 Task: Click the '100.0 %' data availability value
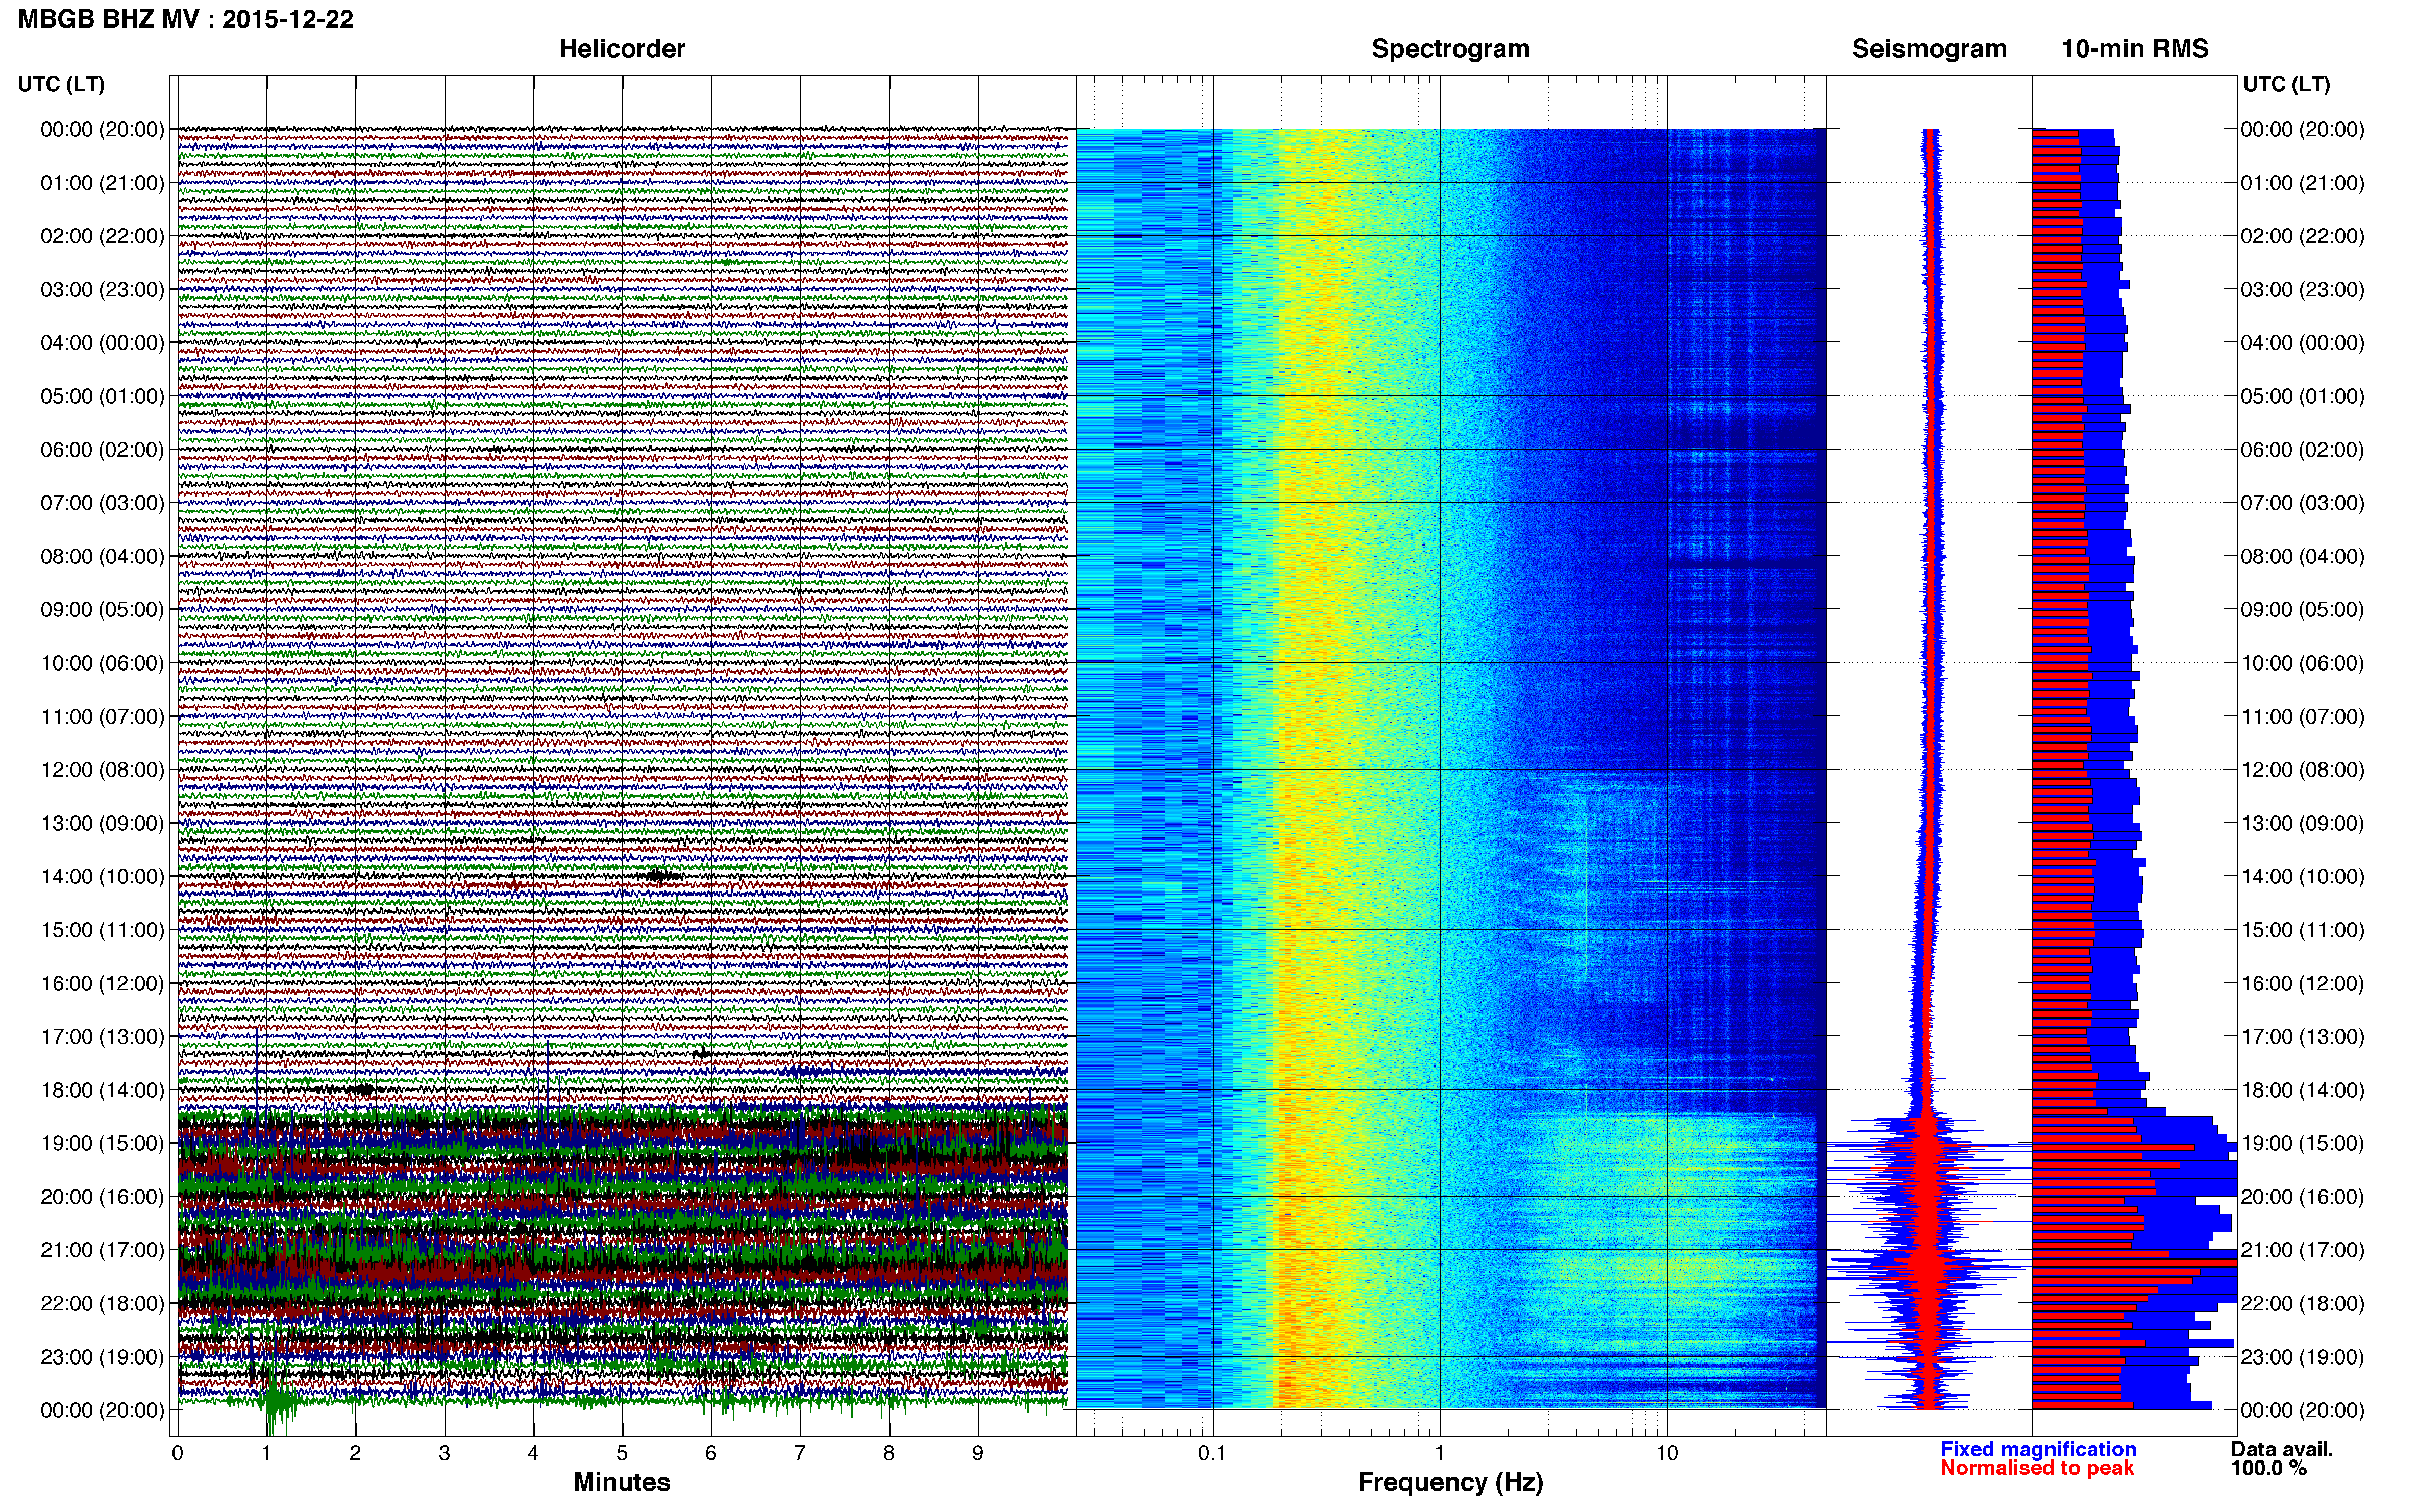2269,1468
